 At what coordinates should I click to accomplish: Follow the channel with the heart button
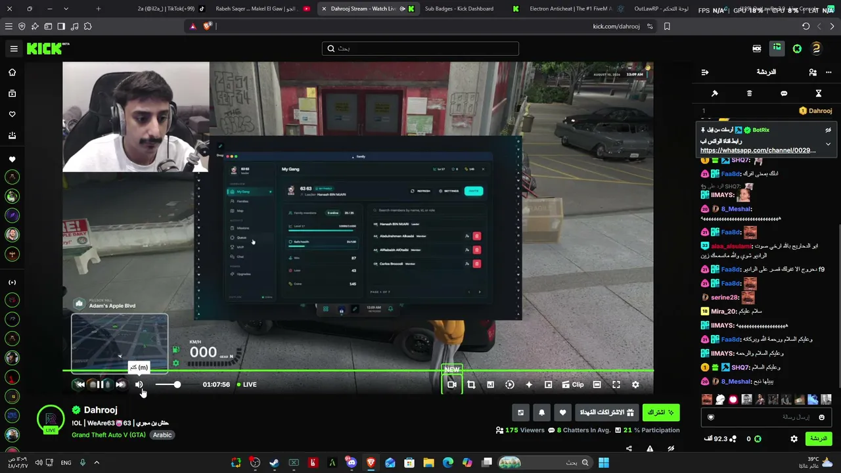pyautogui.click(x=562, y=413)
